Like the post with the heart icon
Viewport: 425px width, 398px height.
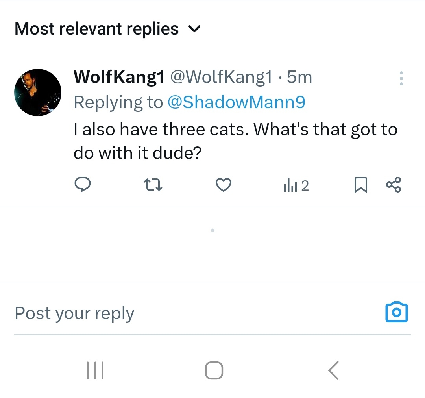(x=224, y=185)
